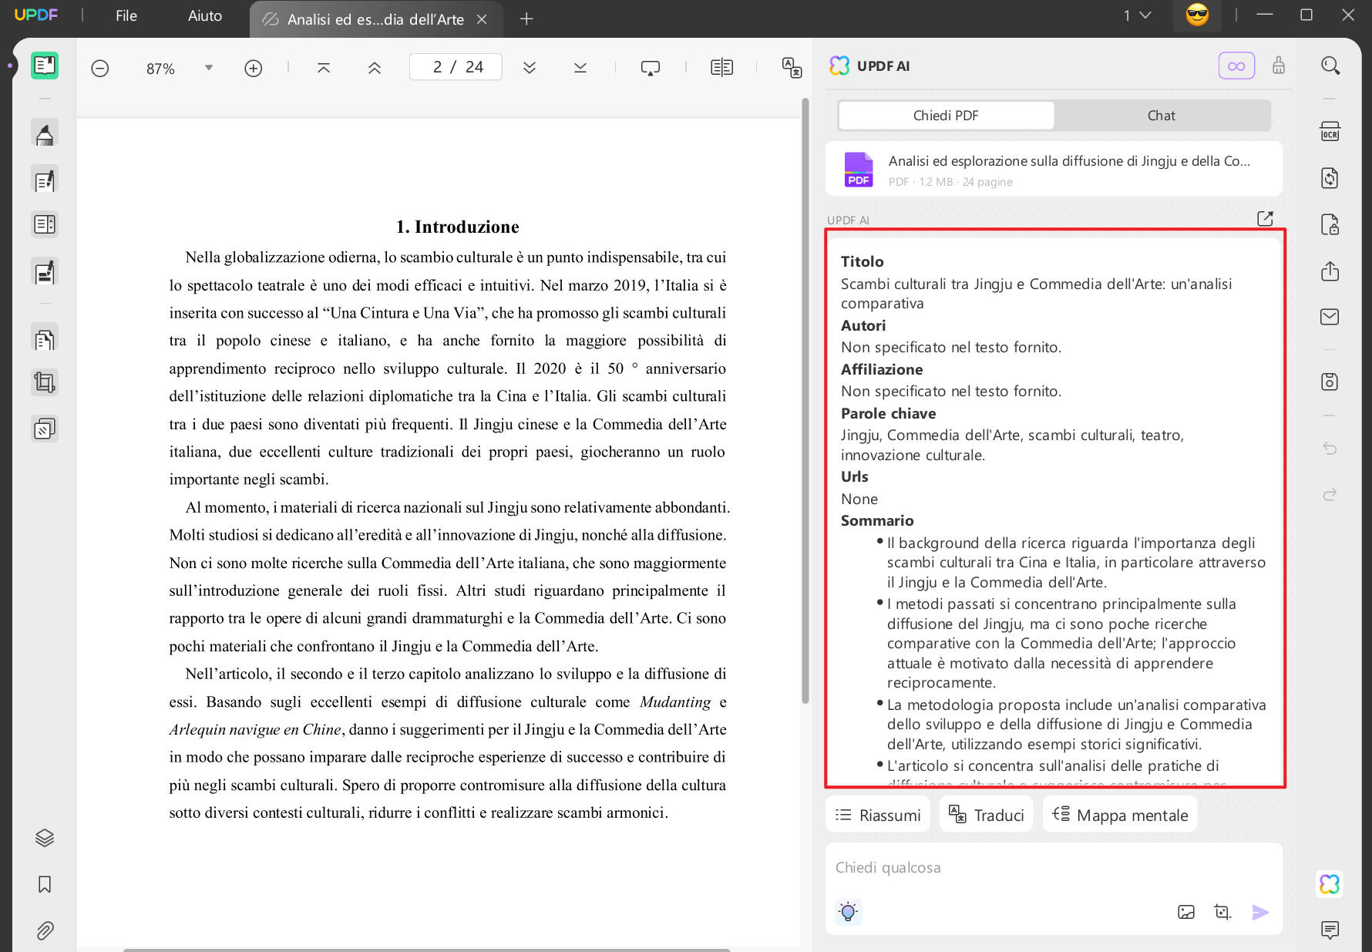This screenshot has width=1372, height=952.
Task: Open the form preparation tool in left sidebar
Action: point(45,225)
